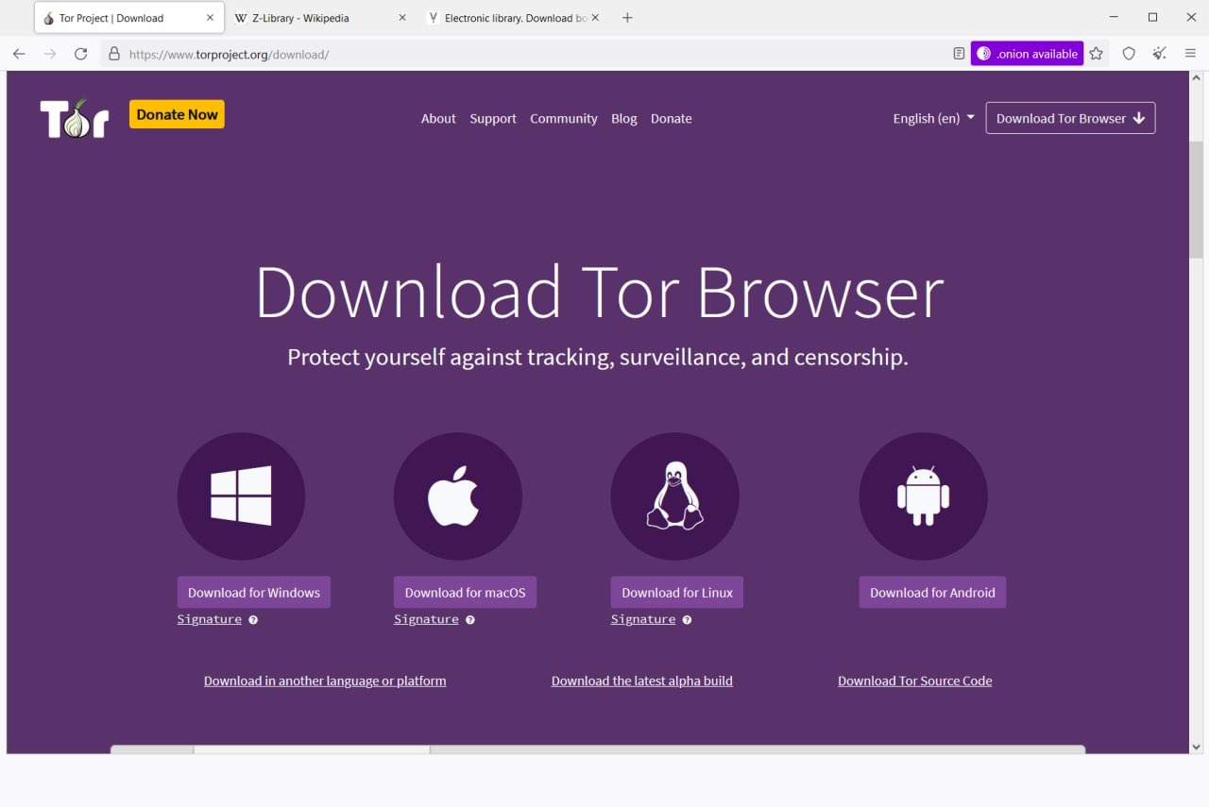Go back with the browser back arrow

(19, 54)
